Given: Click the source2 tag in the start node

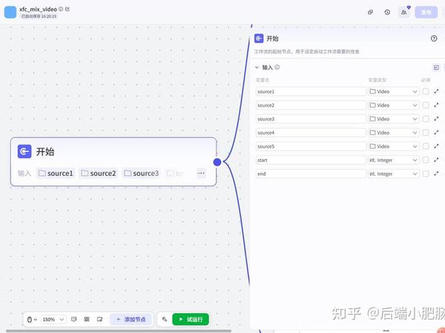Looking at the screenshot, I should pos(98,173).
